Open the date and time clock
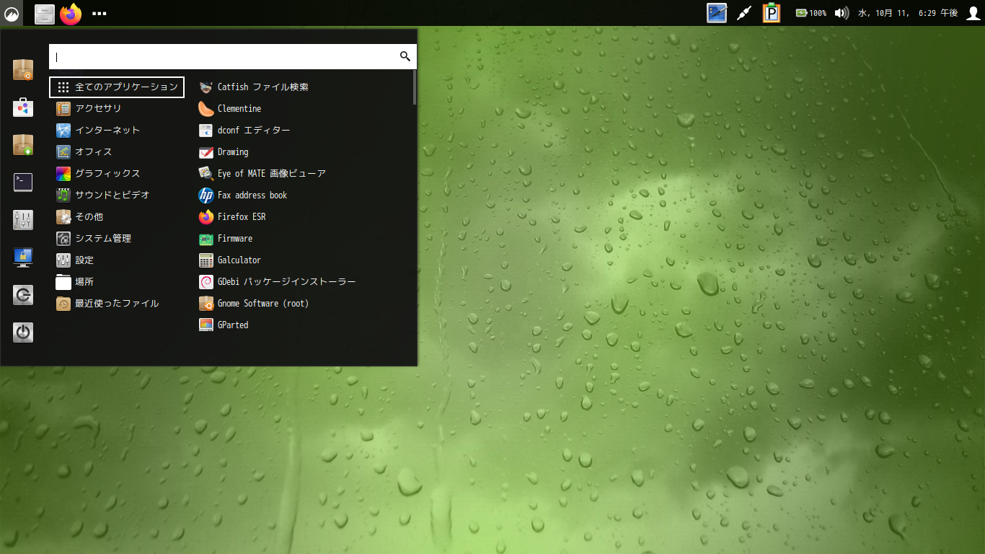The width and height of the screenshot is (985, 554). tap(907, 13)
